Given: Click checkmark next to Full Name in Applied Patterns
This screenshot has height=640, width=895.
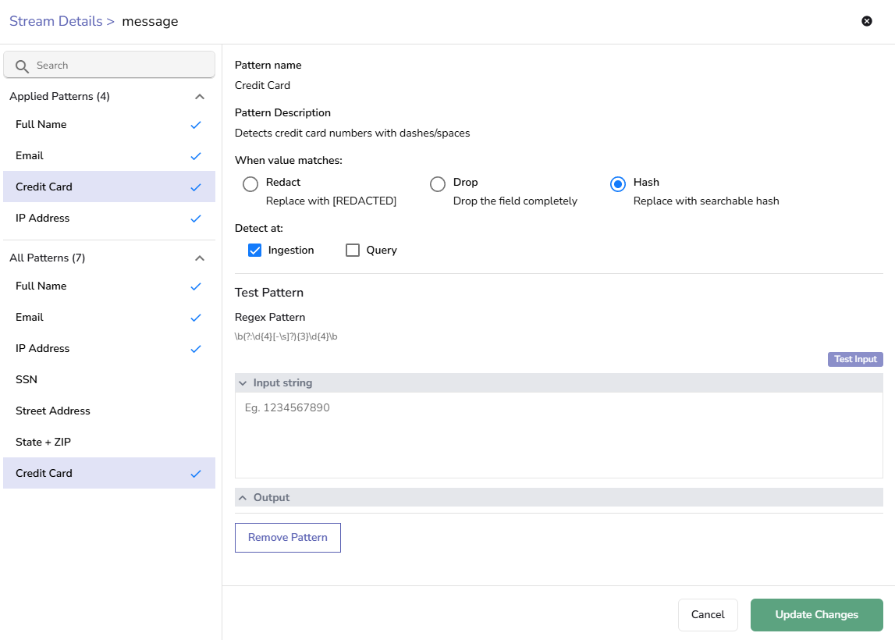Looking at the screenshot, I should coord(196,125).
